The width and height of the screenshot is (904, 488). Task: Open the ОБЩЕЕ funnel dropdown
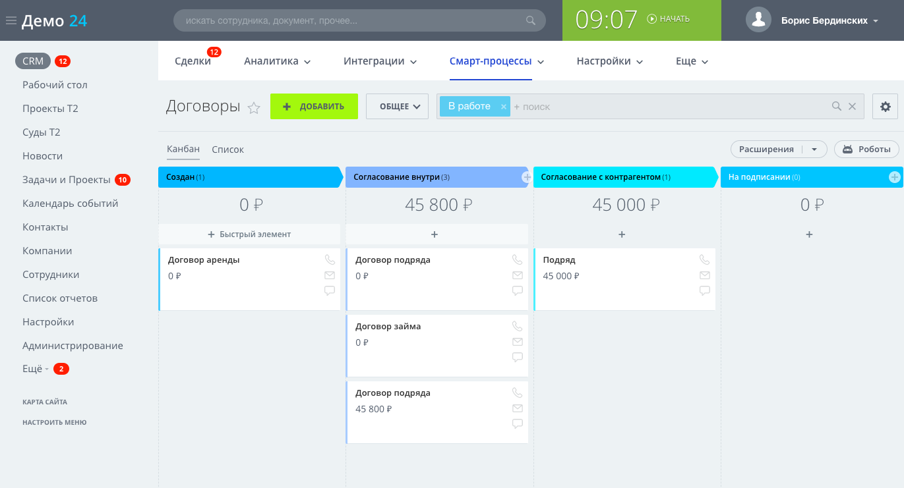[x=397, y=107]
